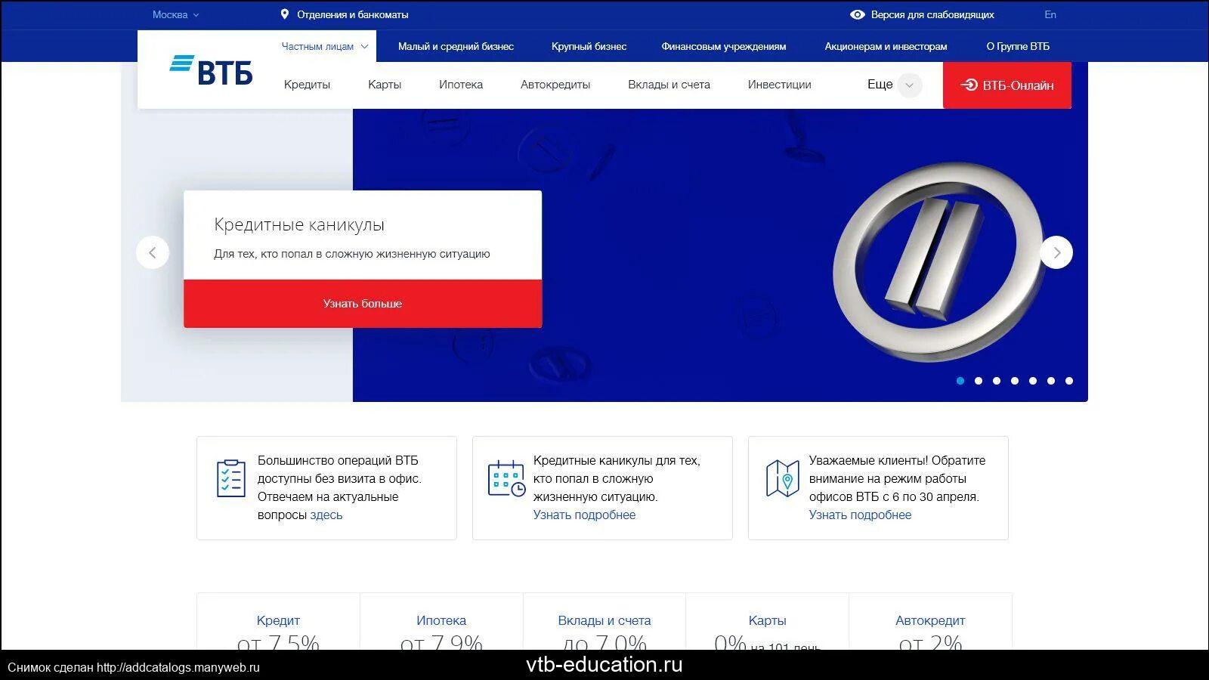Select the third carousel dot
This screenshot has height=680, width=1209.
(997, 381)
